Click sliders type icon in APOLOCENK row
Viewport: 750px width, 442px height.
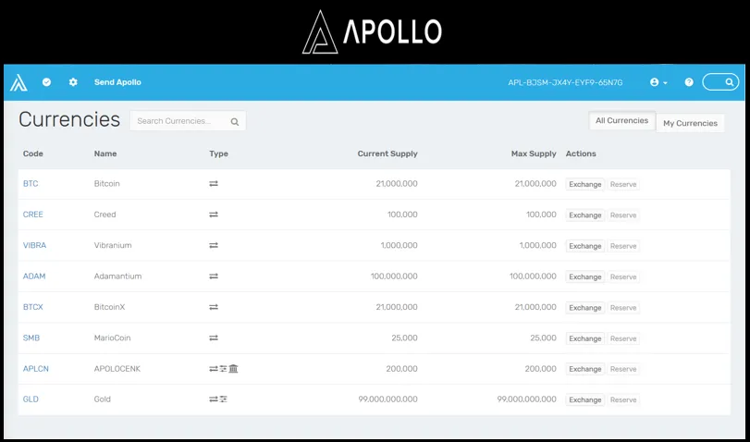[x=224, y=369]
